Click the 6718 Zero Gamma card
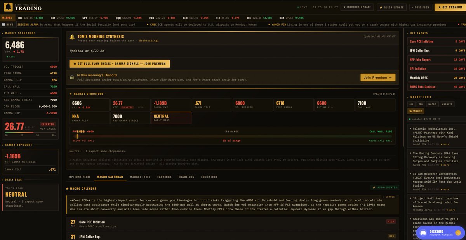The height and width of the screenshot is (240, 466). pos(293,105)
